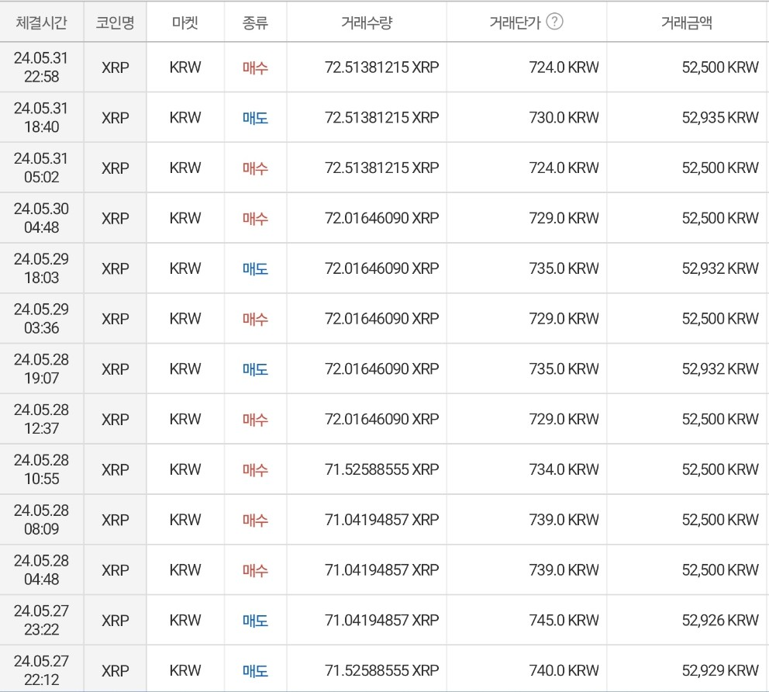Click the 거래단가 column header text
769x692 pixels.
tap(515, 22)
